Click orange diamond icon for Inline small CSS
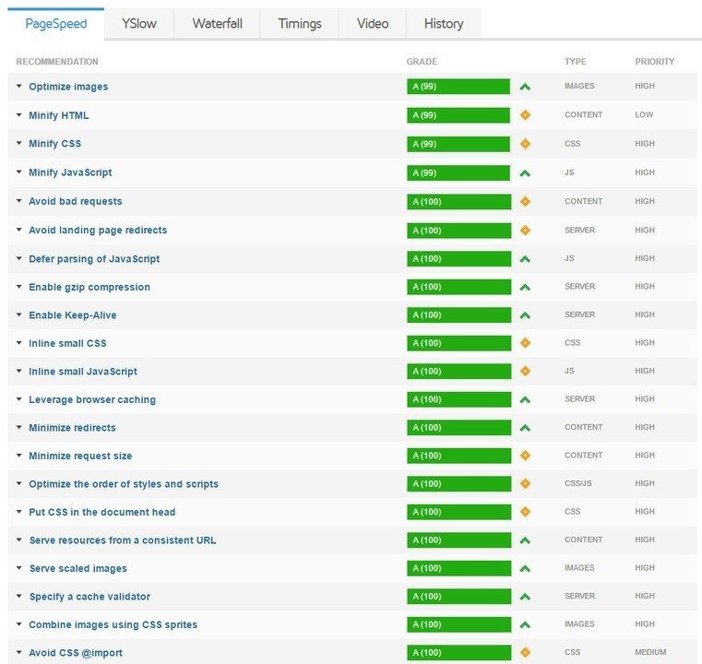This screenshot has height=664, width=702. coord(525,343)
